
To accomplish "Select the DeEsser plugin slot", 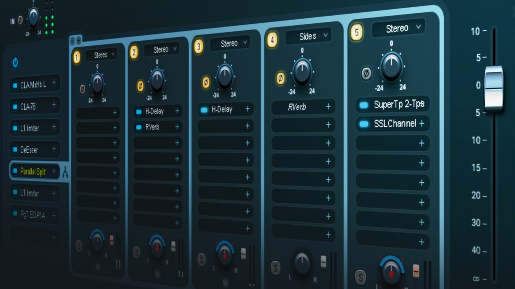I will pyautogui.click(x=35, y=150).
